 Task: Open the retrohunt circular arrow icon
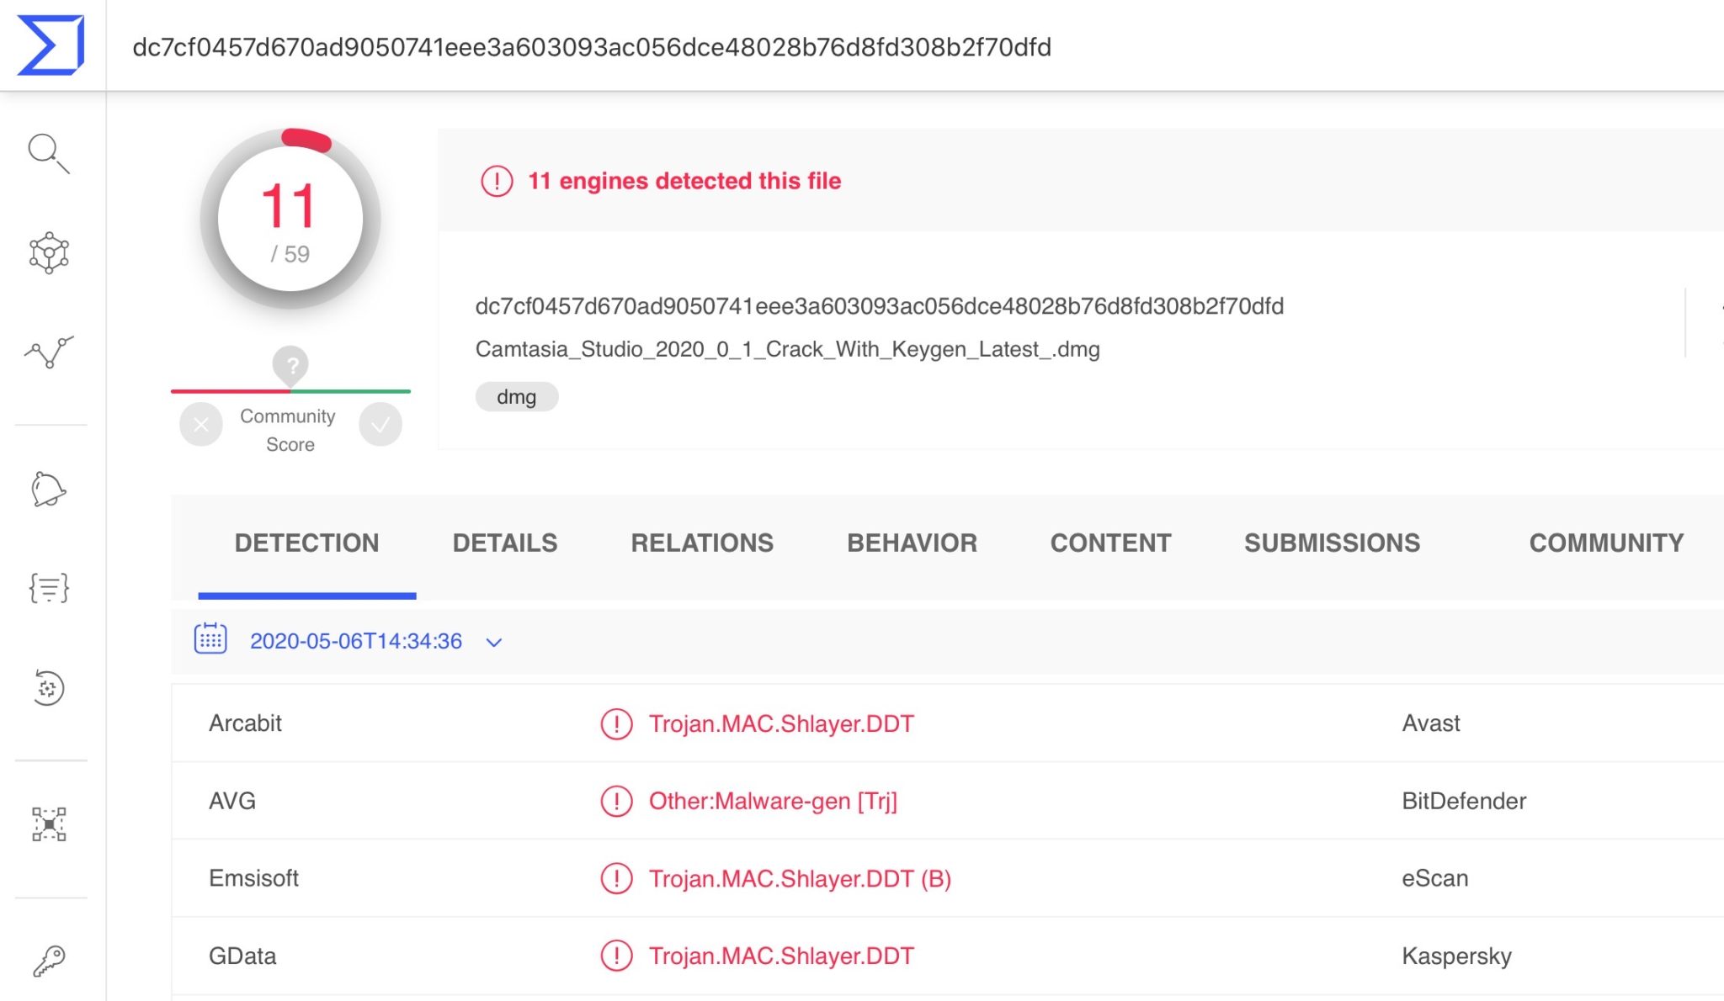click(x=49, y=688)
